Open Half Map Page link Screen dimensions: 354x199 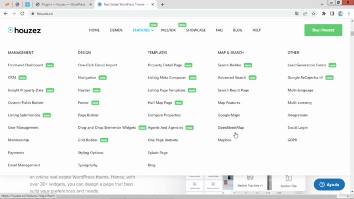click(160, 102)
